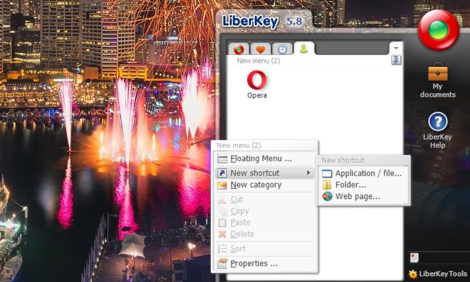Choose Folder... in New shortcut submenu
Viewport: 470px width, 282px height.
(362, 185)
